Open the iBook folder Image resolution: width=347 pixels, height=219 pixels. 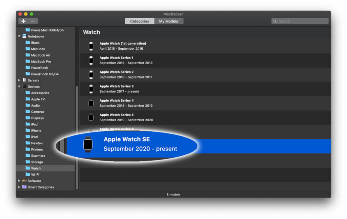[x=33, y=42]
